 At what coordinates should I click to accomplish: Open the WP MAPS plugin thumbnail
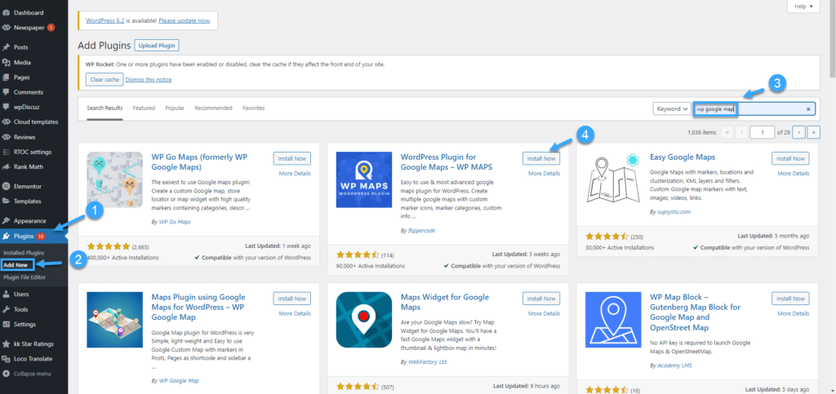point(364,179)
